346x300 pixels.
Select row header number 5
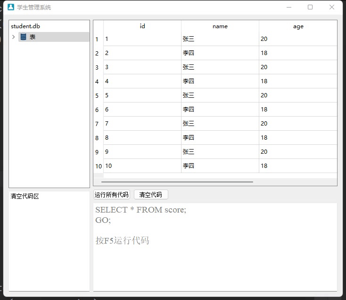[x=98, y=95]
